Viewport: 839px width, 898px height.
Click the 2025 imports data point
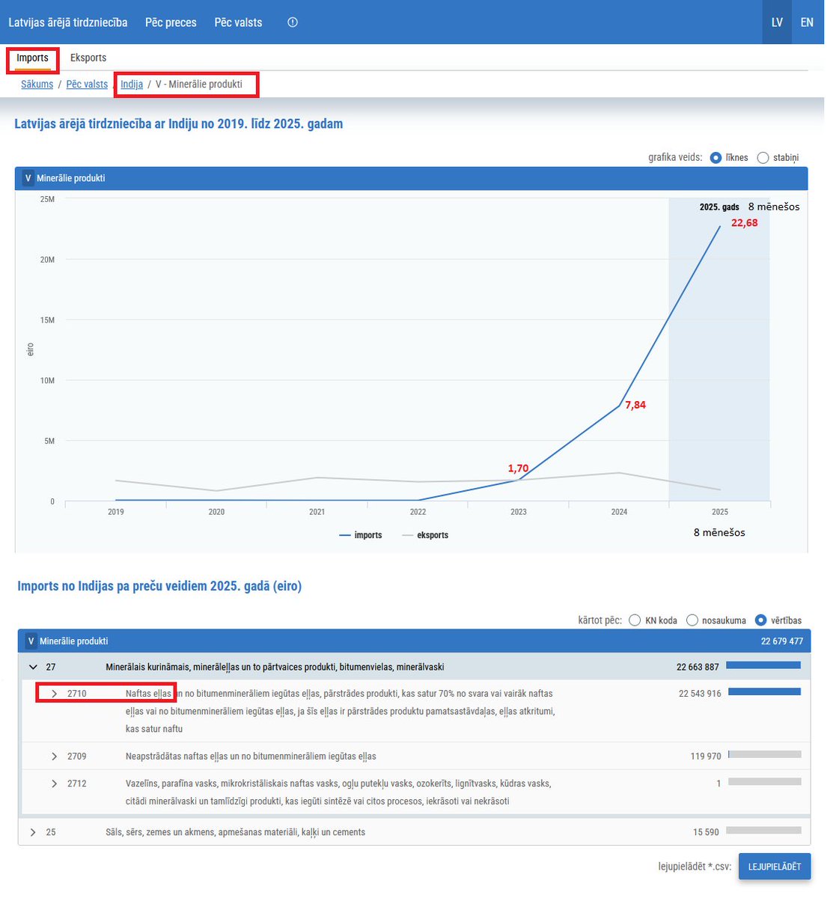pyautogui.click(x=720, y=226)
